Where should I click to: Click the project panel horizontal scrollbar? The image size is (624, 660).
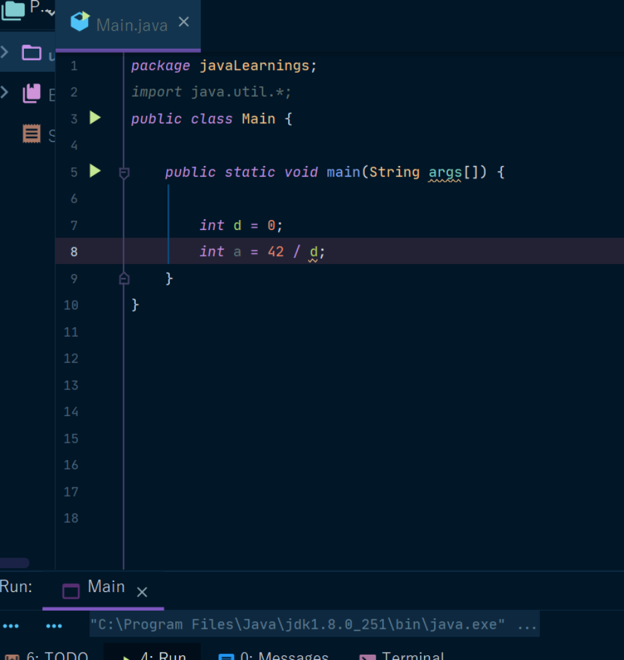(x=15, y=563)
